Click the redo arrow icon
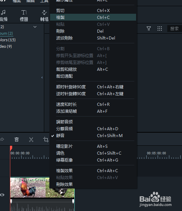This screenshot has width=182, height=211. (2, 139)
